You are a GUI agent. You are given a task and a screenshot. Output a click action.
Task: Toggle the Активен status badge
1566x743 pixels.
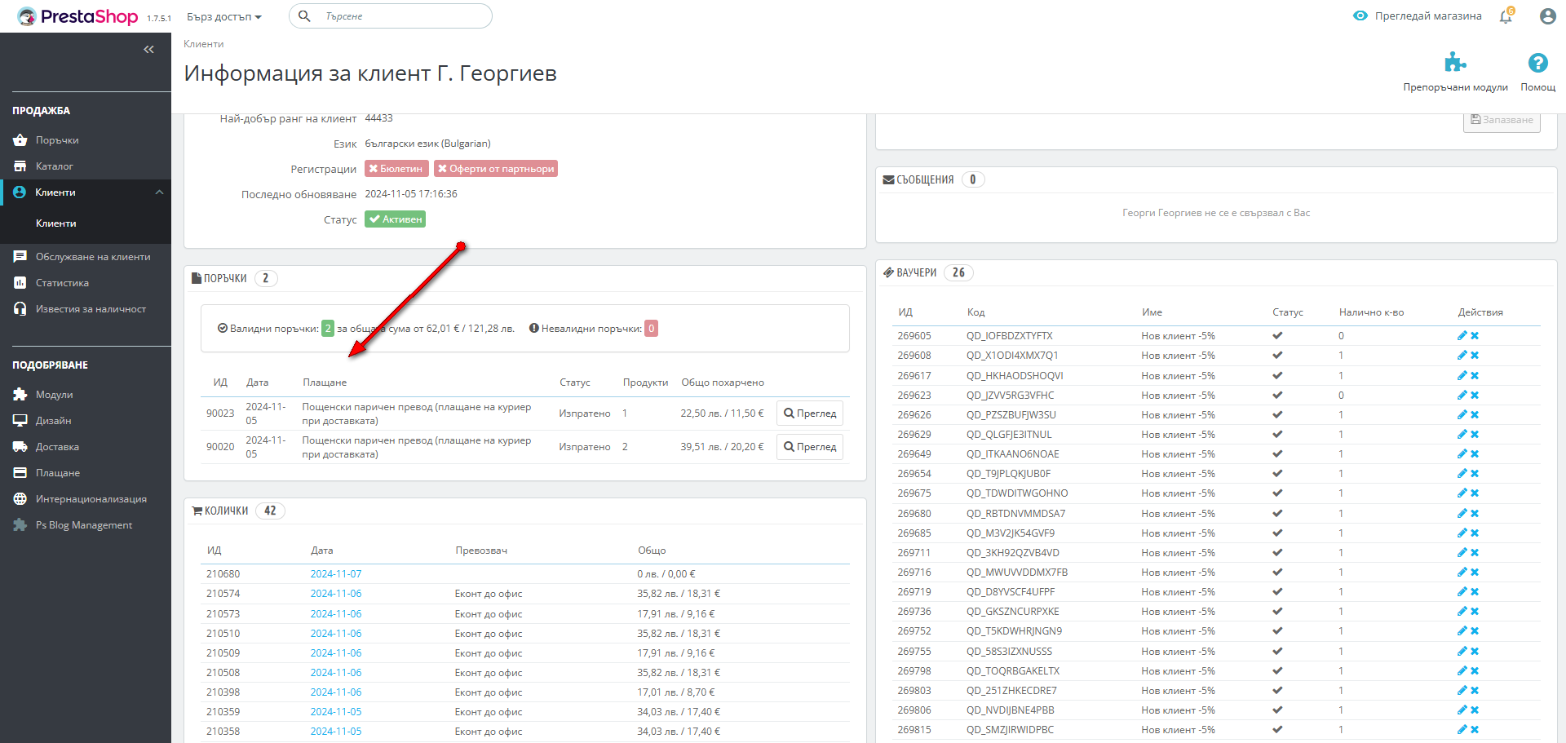pos(396,219)
